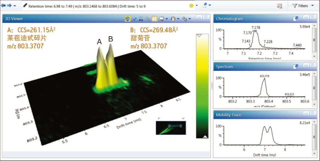Maximize the Chromatogram panel
The image size is (320, 161).
[312, 17]
